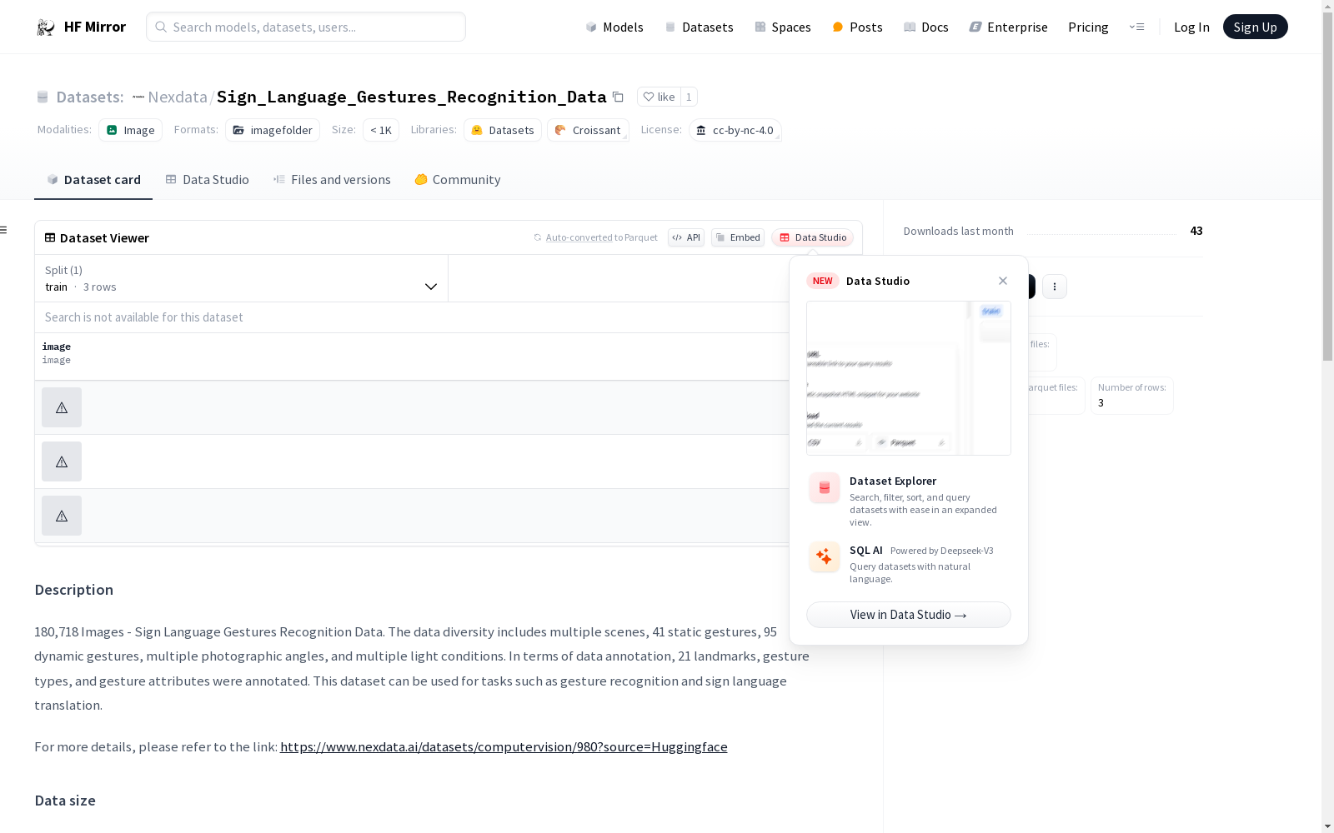This screenshot has width=1334, height=833.
Task: Click the warning icon in the second image row
Action: pos(62,461)
